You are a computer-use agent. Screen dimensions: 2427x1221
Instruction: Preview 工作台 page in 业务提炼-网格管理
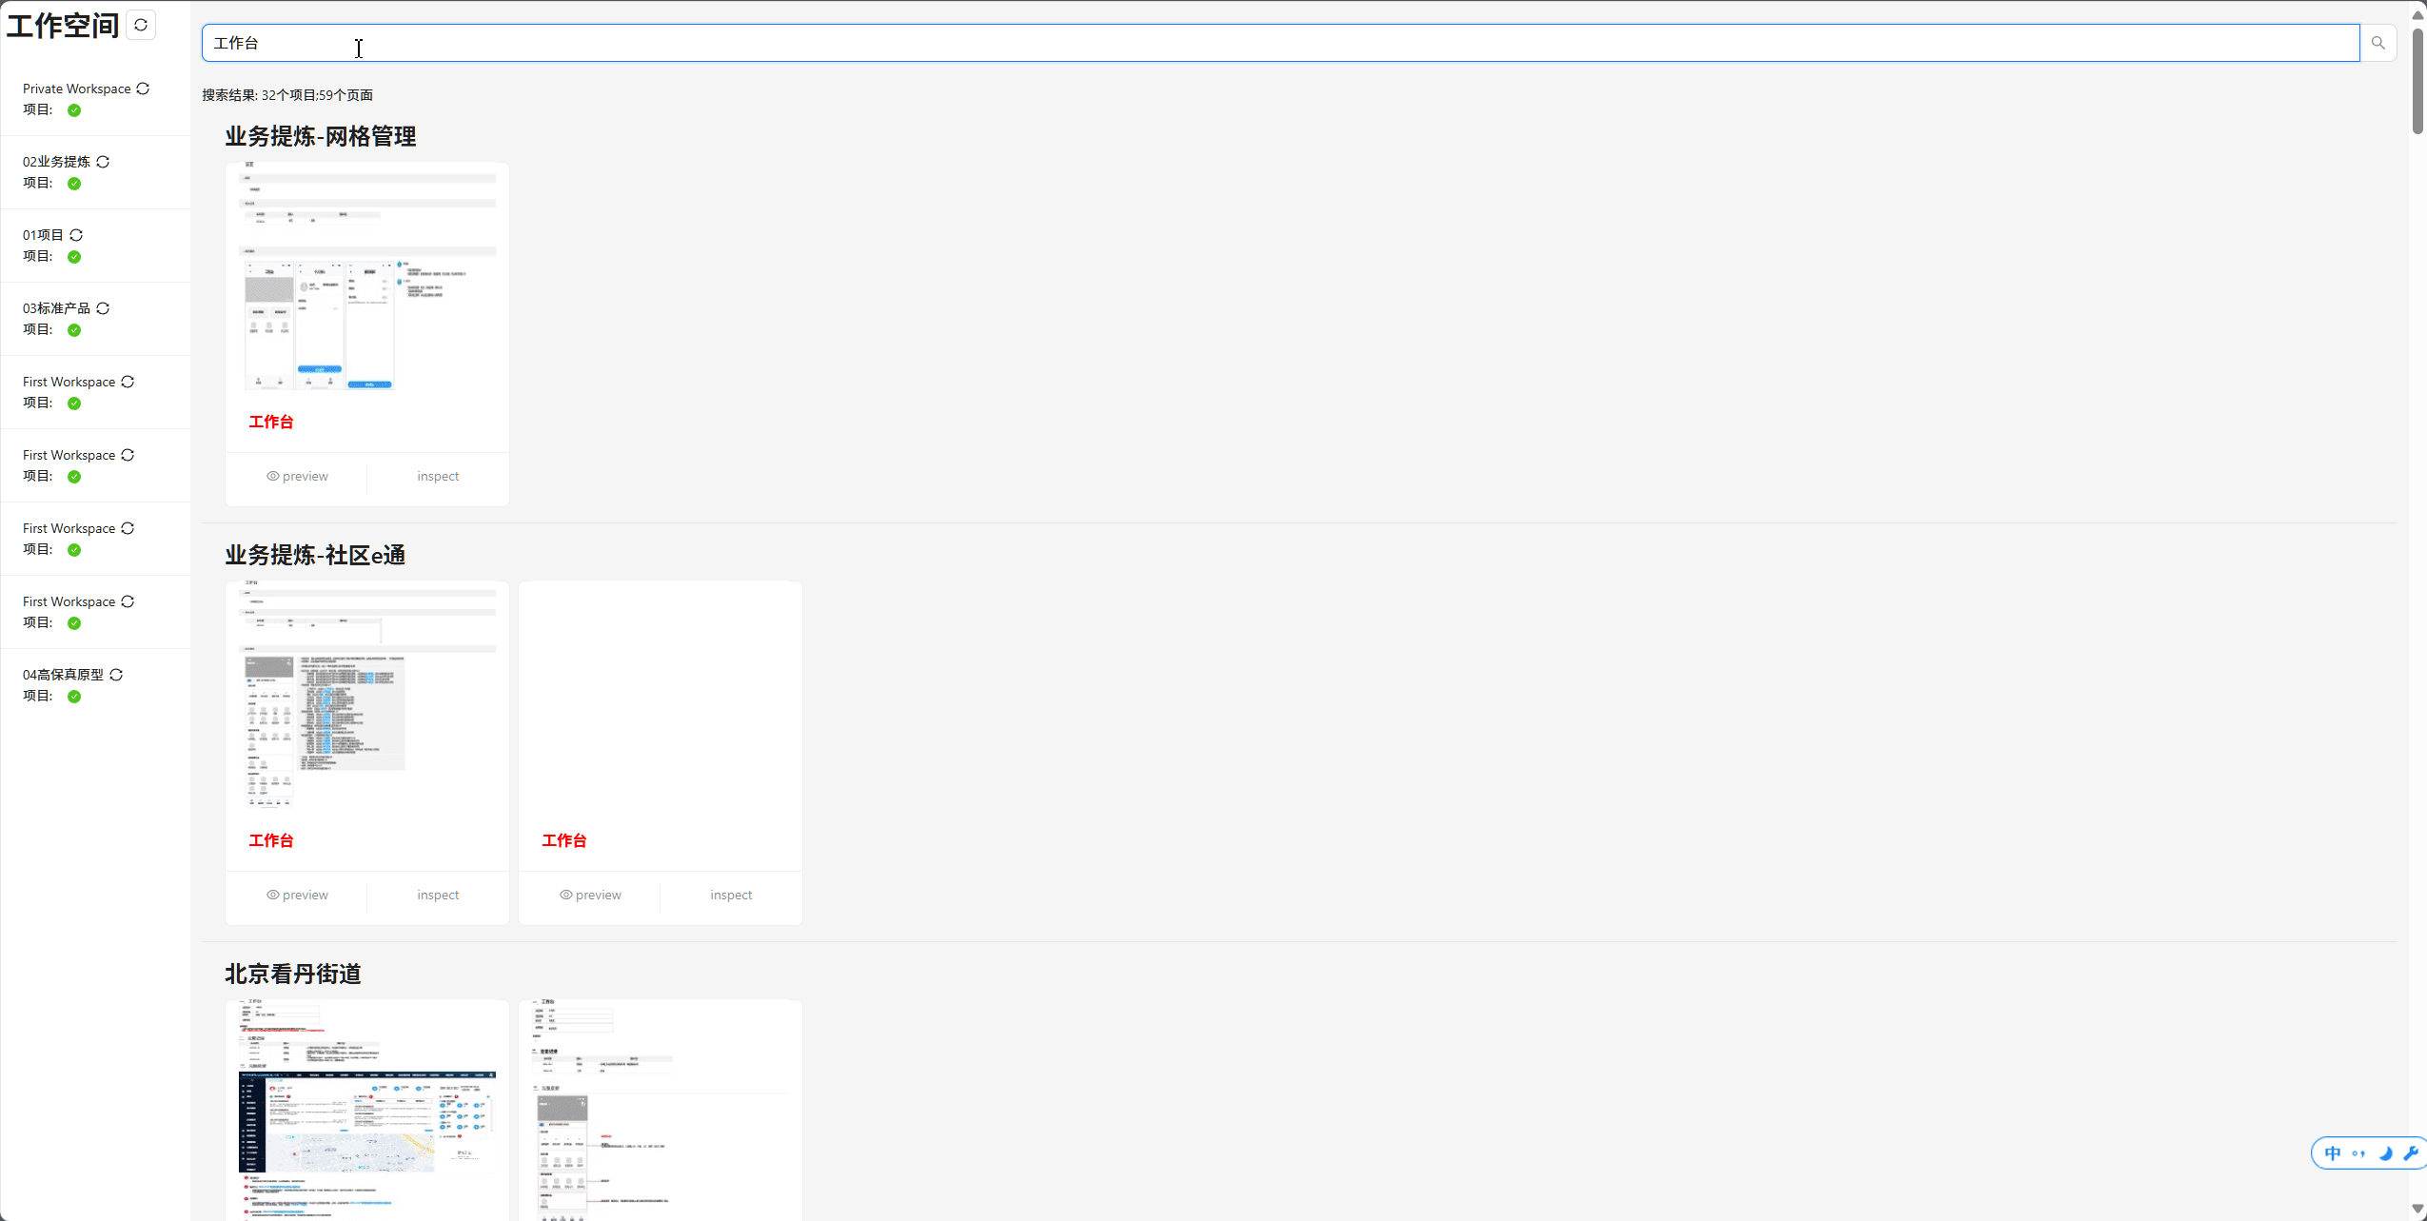tap(297, 476)
